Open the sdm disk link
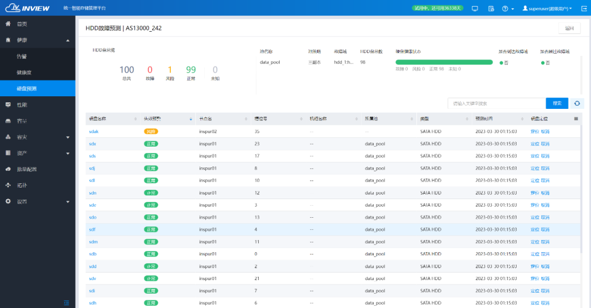 pos(93,242)
